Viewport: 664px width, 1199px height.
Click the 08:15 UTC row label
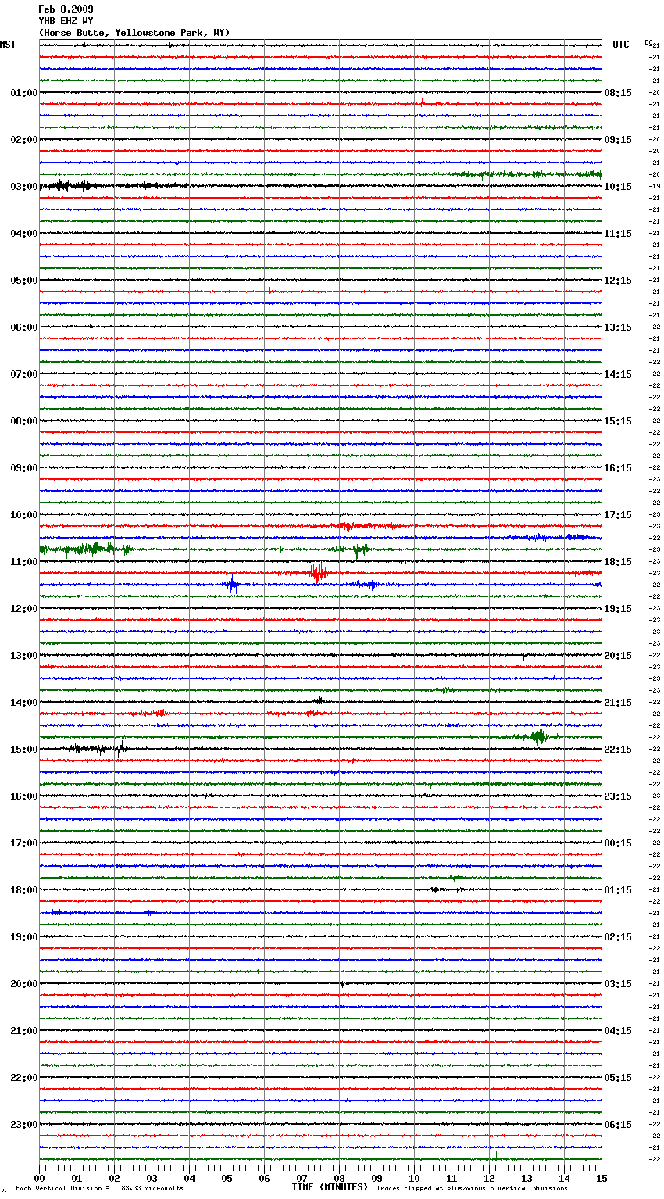pyautogui.click(x=618, y=93)
